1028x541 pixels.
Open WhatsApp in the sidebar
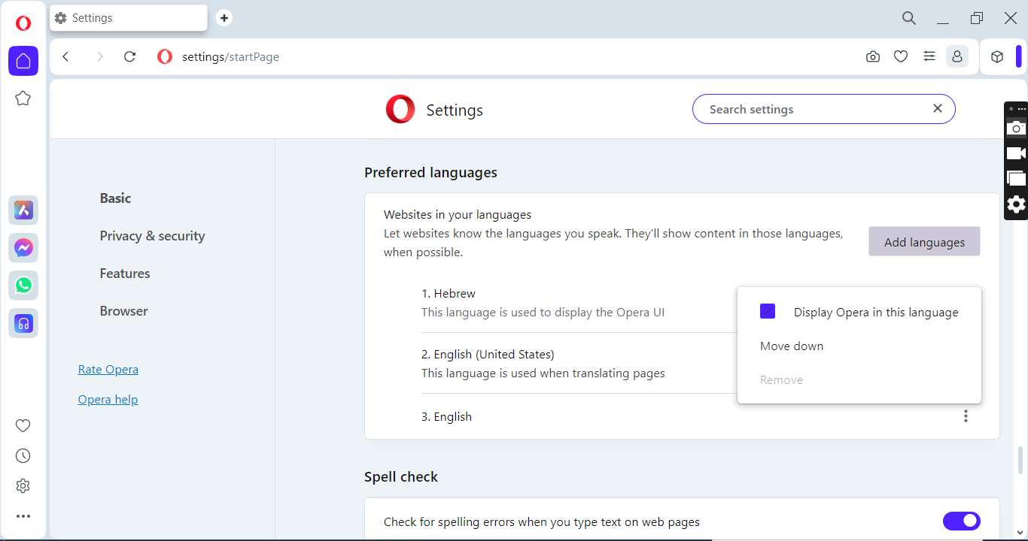(x=23, y=286)
